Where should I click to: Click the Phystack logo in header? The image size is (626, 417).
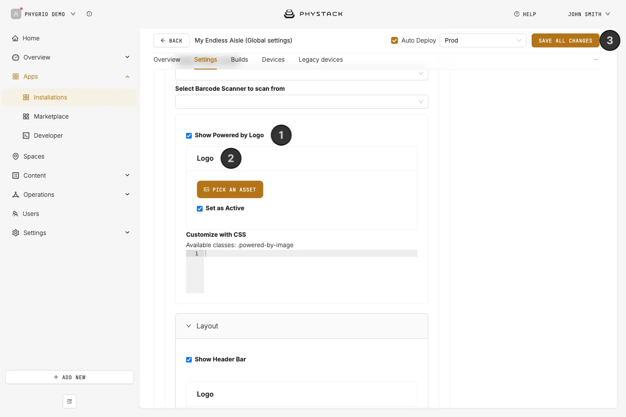pyautogui.click(x=313, y=14)
